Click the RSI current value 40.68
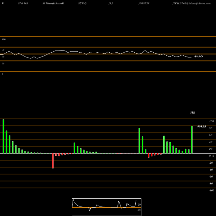 click(199, 56)
